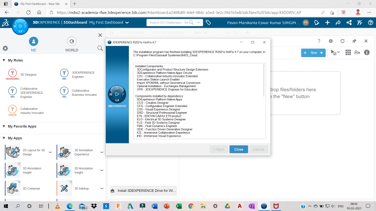Click the tag icon in the top bar
Viewport: 376px width, 211px height.
point(208,23)
